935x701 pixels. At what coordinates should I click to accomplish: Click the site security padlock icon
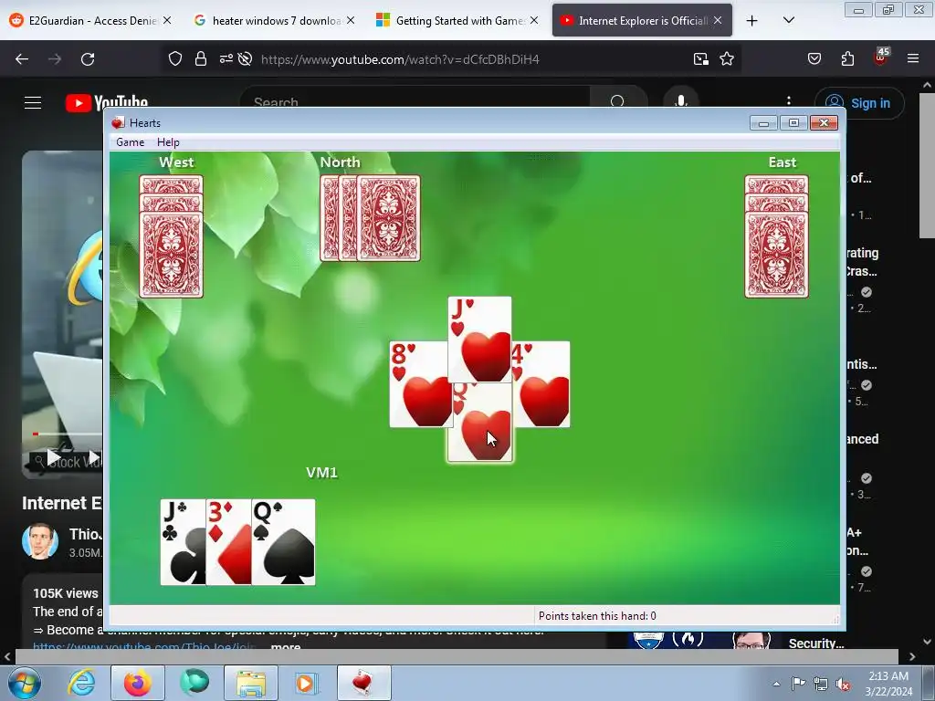(x=201, y=58)
